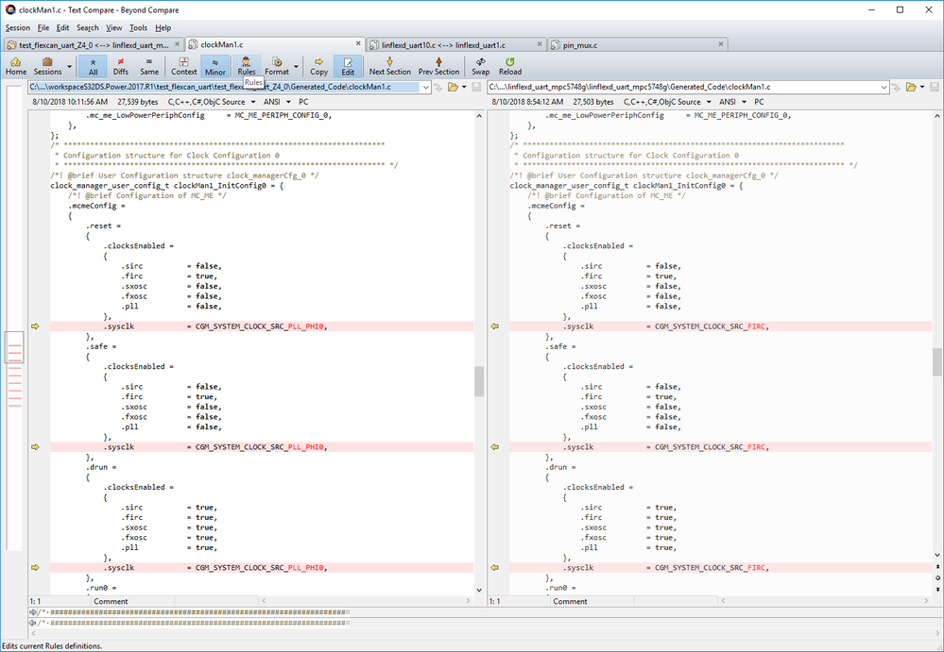Jump to Prev Section

tap(438, 66)
